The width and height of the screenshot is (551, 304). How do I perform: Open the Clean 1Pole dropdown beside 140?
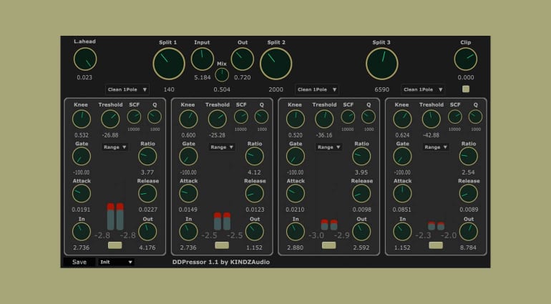[127, 89]
